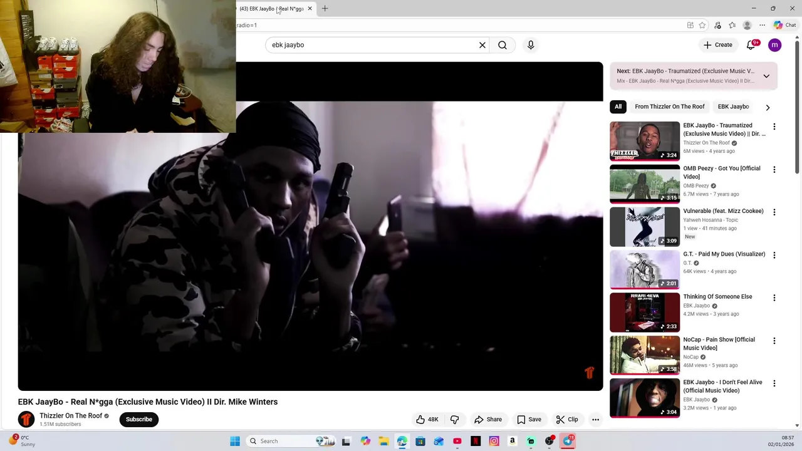Open Microsoft Store from the taskbar
The image size is (802, 451).
coord(420,441)
